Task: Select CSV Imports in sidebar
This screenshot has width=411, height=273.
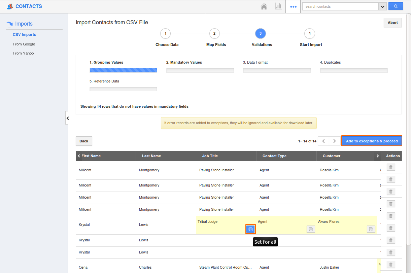Action: click(x=24, y=35)
